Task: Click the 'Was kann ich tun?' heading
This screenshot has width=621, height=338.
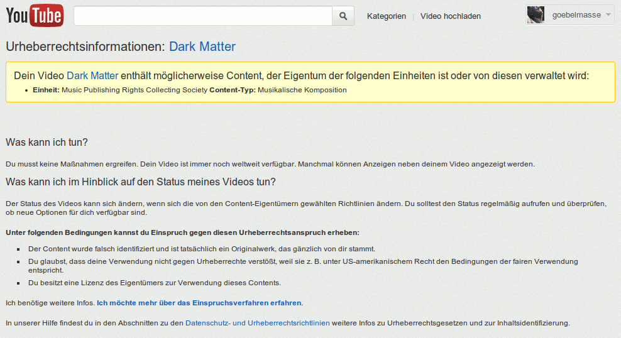Action: (x=47, y=142)
